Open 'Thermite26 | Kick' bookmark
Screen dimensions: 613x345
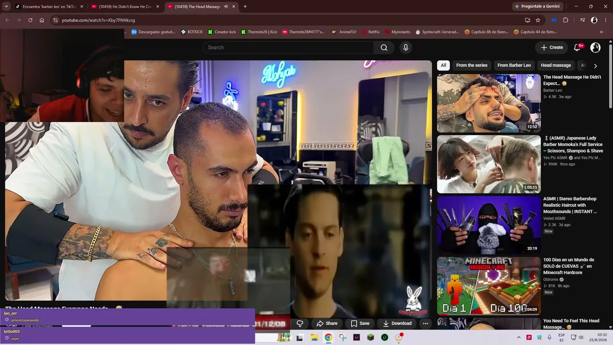point(259,32)
